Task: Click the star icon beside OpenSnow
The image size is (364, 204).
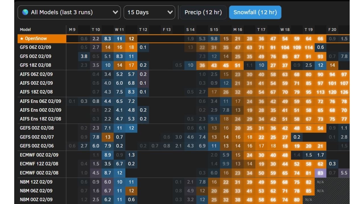Action: (22, 39)
